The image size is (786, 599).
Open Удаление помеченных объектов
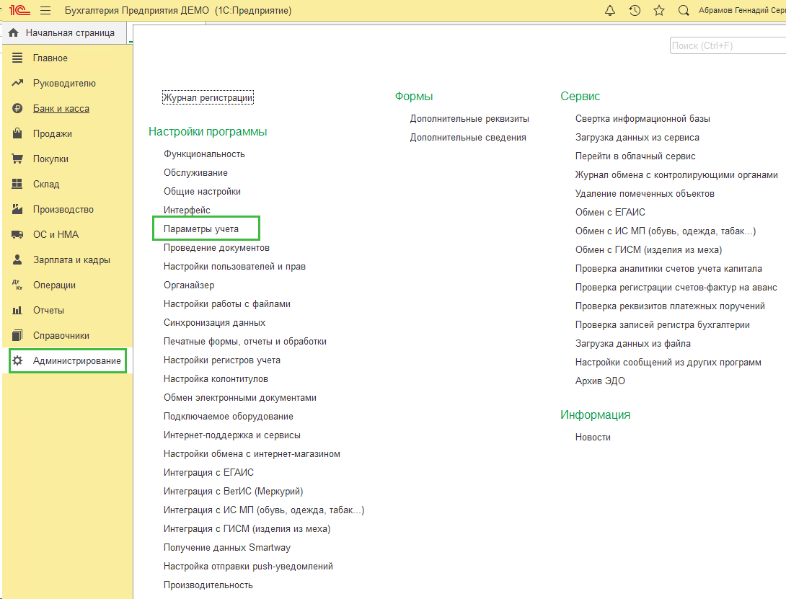645,193
